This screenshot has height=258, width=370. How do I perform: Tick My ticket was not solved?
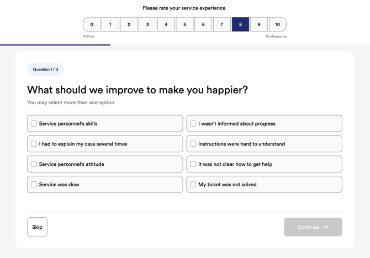(x=193, y=185)
